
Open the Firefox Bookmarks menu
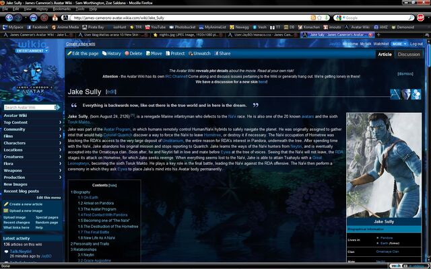[62, 9]
